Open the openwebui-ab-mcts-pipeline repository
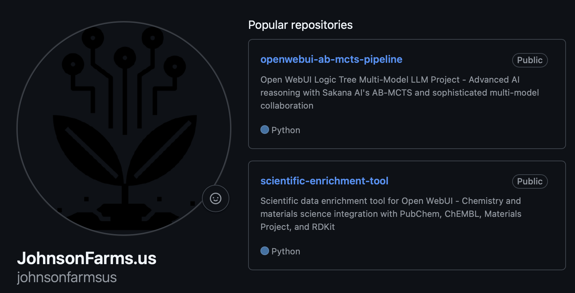Image resolution: width=575 pixels, height=293 pixels. (x=331, y=60)
